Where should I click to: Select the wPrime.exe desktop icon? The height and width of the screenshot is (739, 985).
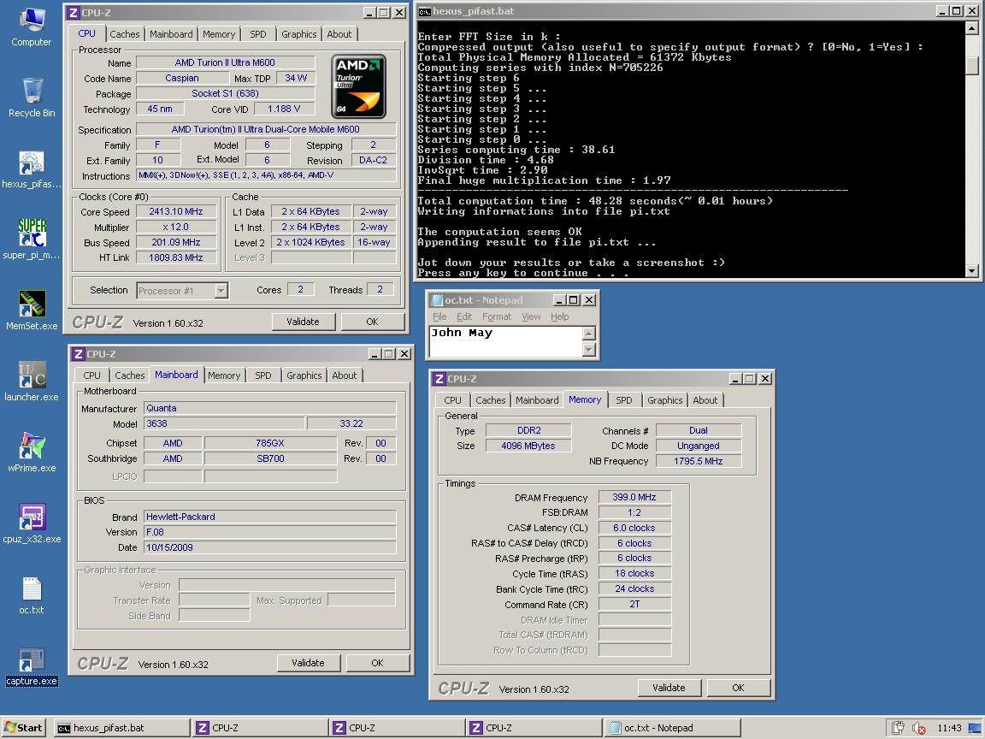(x=32, y=452)
